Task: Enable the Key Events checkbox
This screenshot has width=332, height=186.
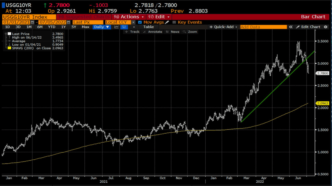Action: (174, 22)
